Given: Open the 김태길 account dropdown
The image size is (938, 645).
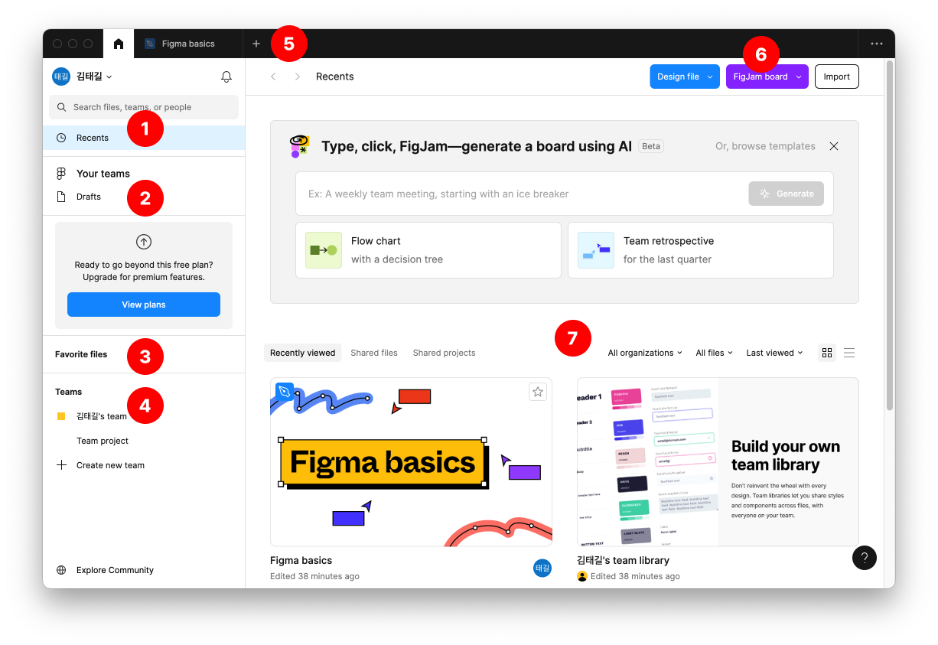Looking at the screenshot, I should click(95, 77).
